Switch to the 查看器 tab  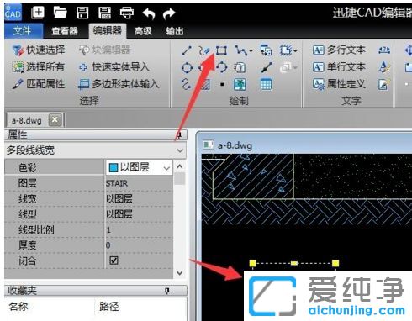65,31
